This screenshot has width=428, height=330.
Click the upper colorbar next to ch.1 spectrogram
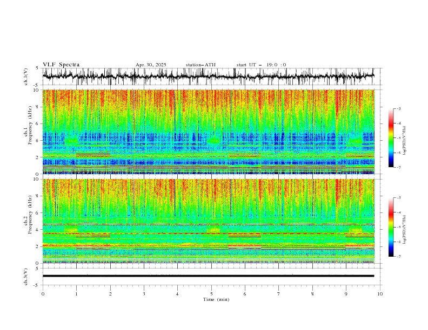click(x=391, y=138)
